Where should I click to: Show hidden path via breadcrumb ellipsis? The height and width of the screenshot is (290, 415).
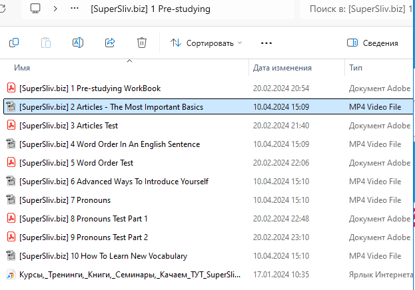75,9
